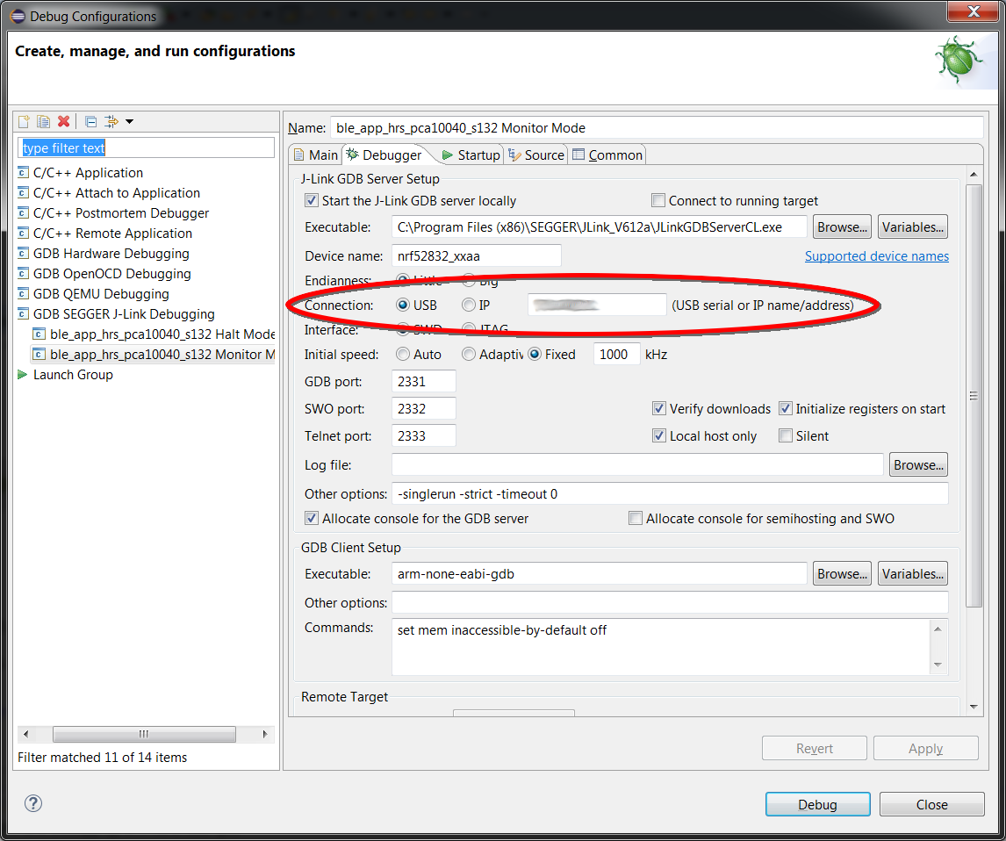Image resolution: width=1006 pixels, height=841 pixels.
Task: Toggle Allocate console for the GDB server
Action: [x=311, y=518]
